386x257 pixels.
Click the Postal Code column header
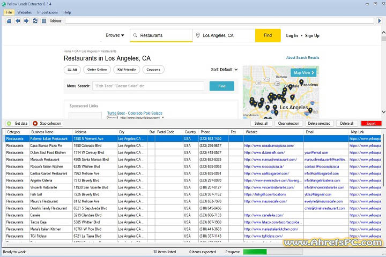click(x=169, y=132)
